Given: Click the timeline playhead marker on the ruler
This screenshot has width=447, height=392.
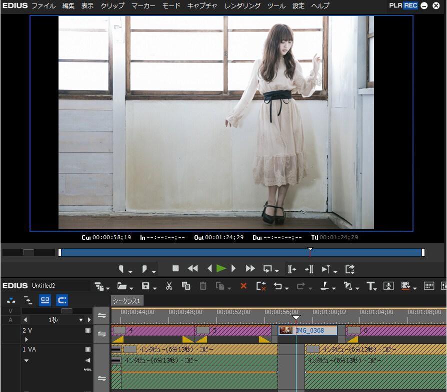Looking at the screenshot, I should [x=296, y=317].
